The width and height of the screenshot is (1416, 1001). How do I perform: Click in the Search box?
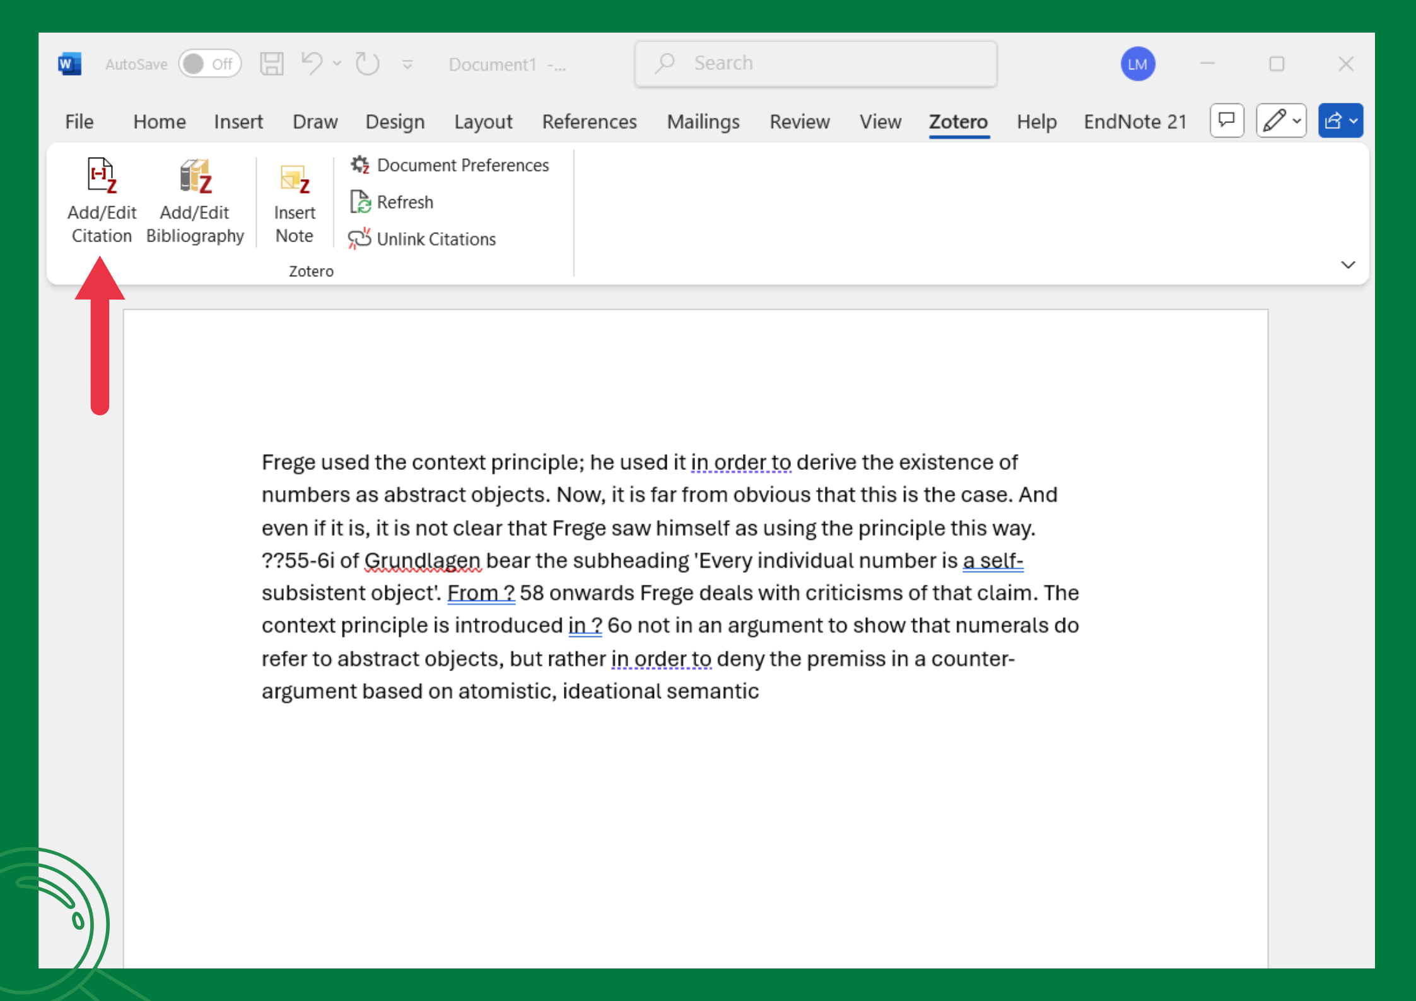click(x=816, y=64)
